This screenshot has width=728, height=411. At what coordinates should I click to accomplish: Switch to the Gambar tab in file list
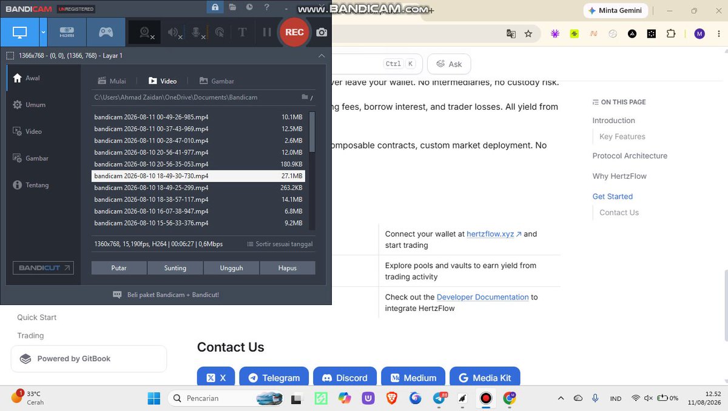pos(217,81)
